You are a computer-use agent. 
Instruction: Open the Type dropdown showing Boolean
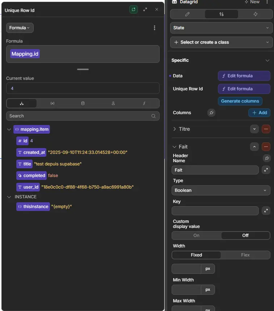pos(221,190)
